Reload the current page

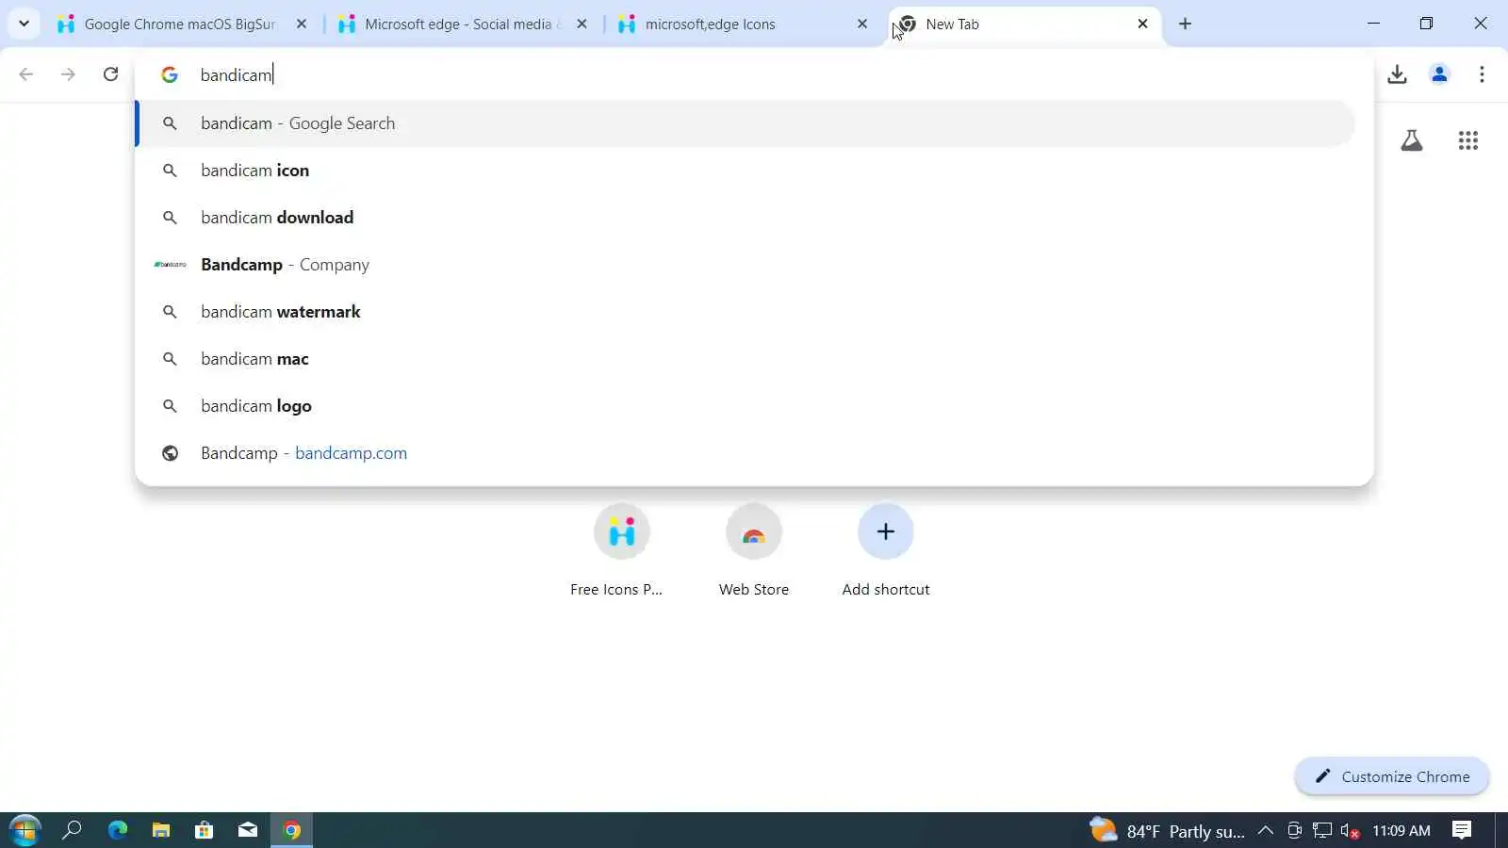coord(110,74)
